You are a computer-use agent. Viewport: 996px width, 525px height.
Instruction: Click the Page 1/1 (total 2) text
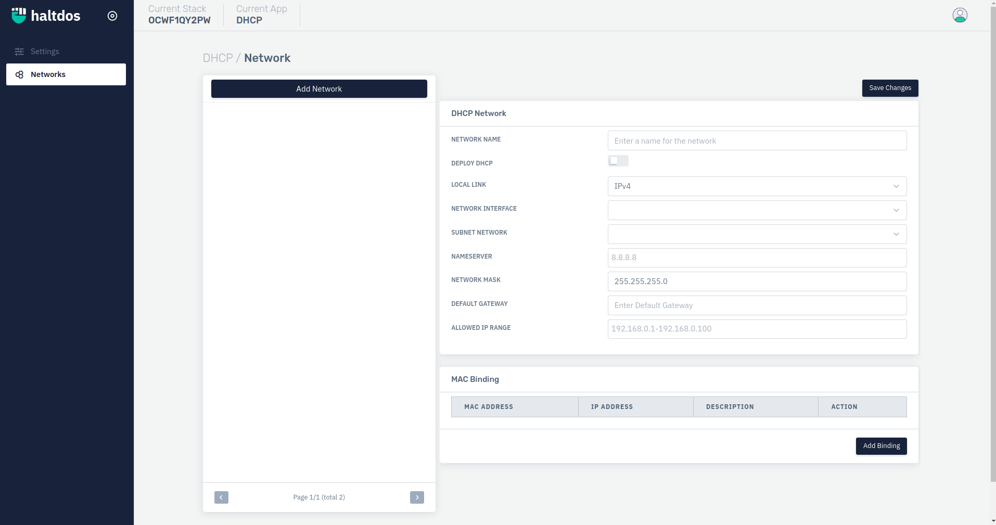[x=319, y=497]
